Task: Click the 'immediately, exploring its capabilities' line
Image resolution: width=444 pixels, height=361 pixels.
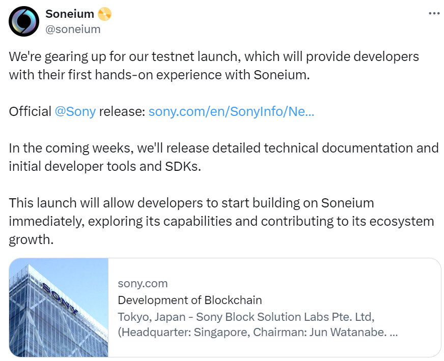Action: click(x=221, y=221)
